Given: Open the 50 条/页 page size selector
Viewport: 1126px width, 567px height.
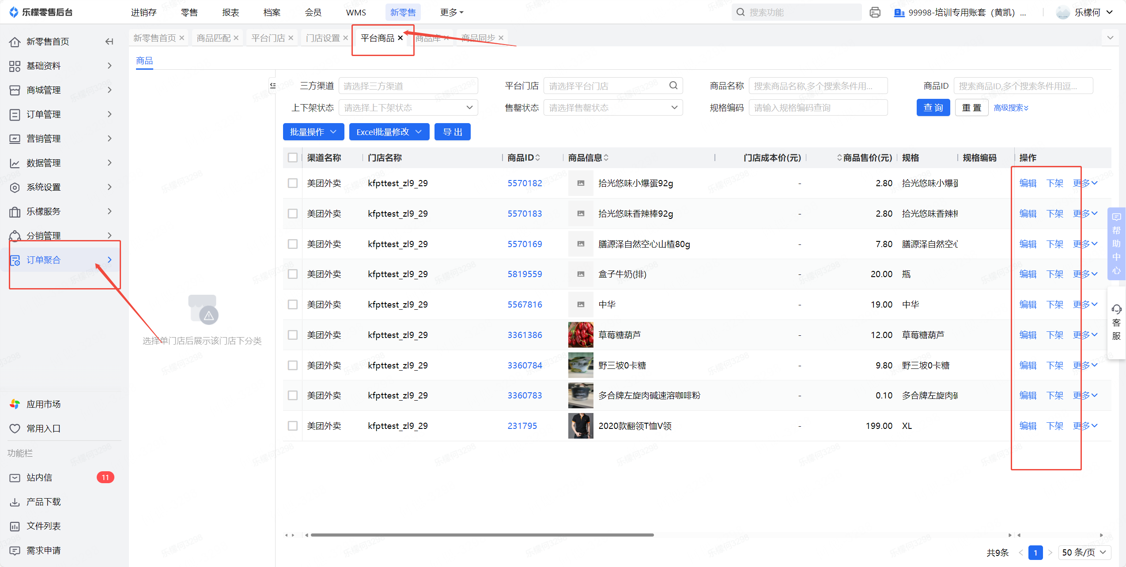Looking at the screenshot, I should click(x=1084, y=552).
